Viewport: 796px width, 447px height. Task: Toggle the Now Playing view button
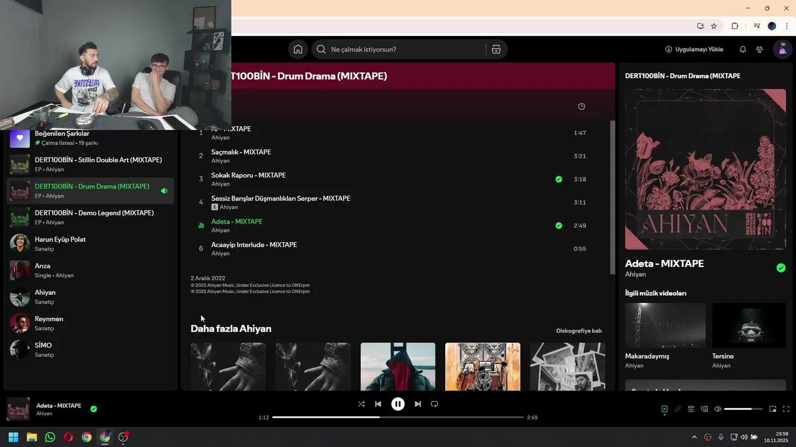(x=664, y=409)
